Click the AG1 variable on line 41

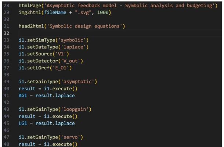23,96
